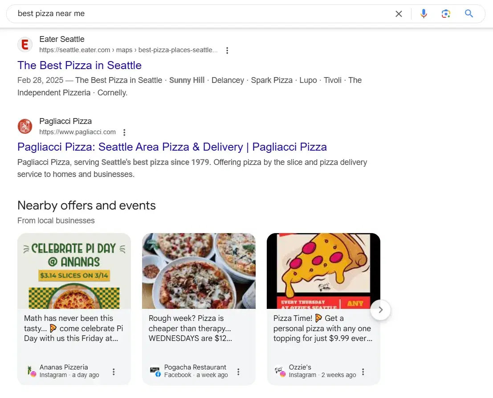
Task: Click 'Ozzie's' card source name
Action: [300, 367]
